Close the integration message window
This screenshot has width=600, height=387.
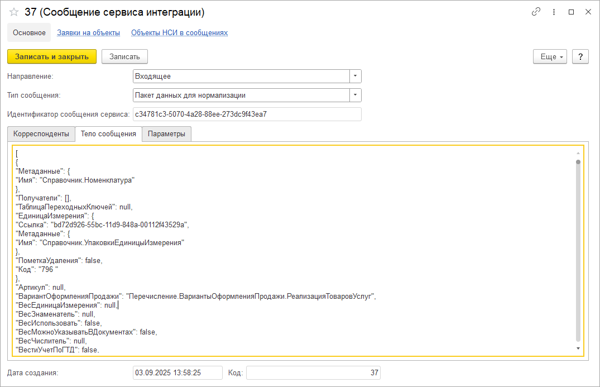588,12
